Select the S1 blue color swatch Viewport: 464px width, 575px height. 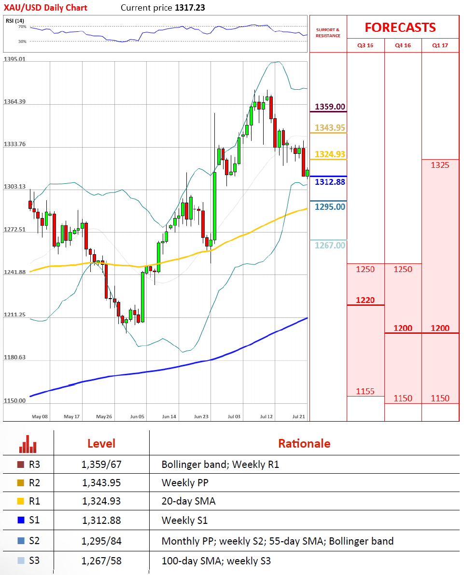[21, 520]
